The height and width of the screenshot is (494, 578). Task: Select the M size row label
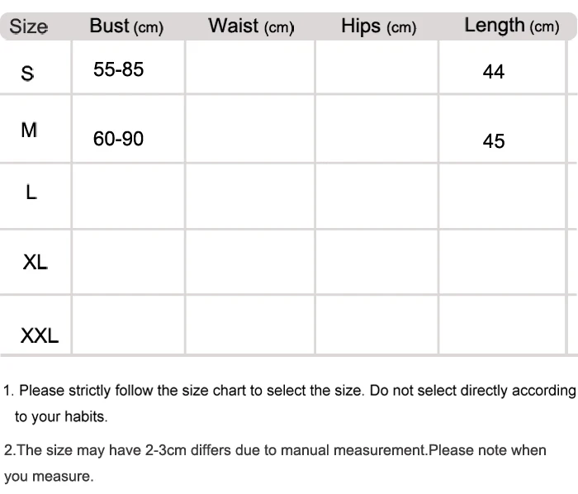[x=29, y=131]
